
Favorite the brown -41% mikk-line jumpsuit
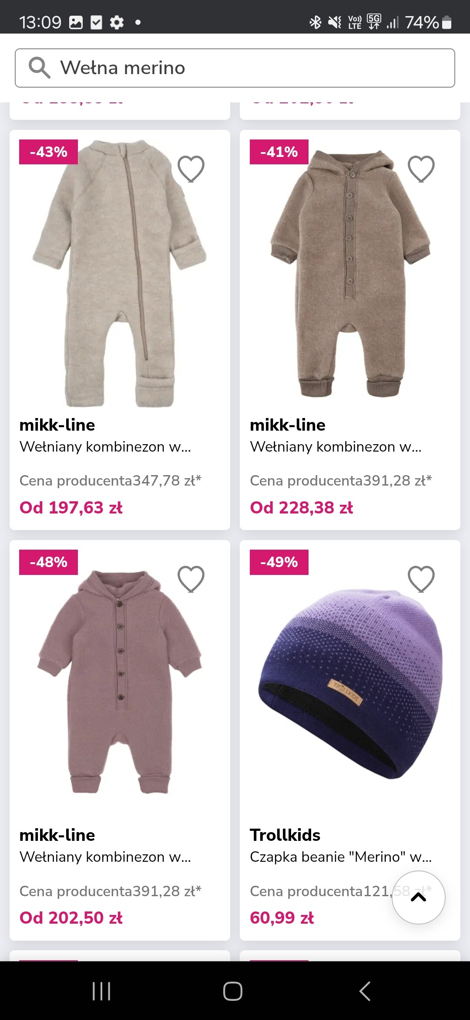click(x=421, y=169)
